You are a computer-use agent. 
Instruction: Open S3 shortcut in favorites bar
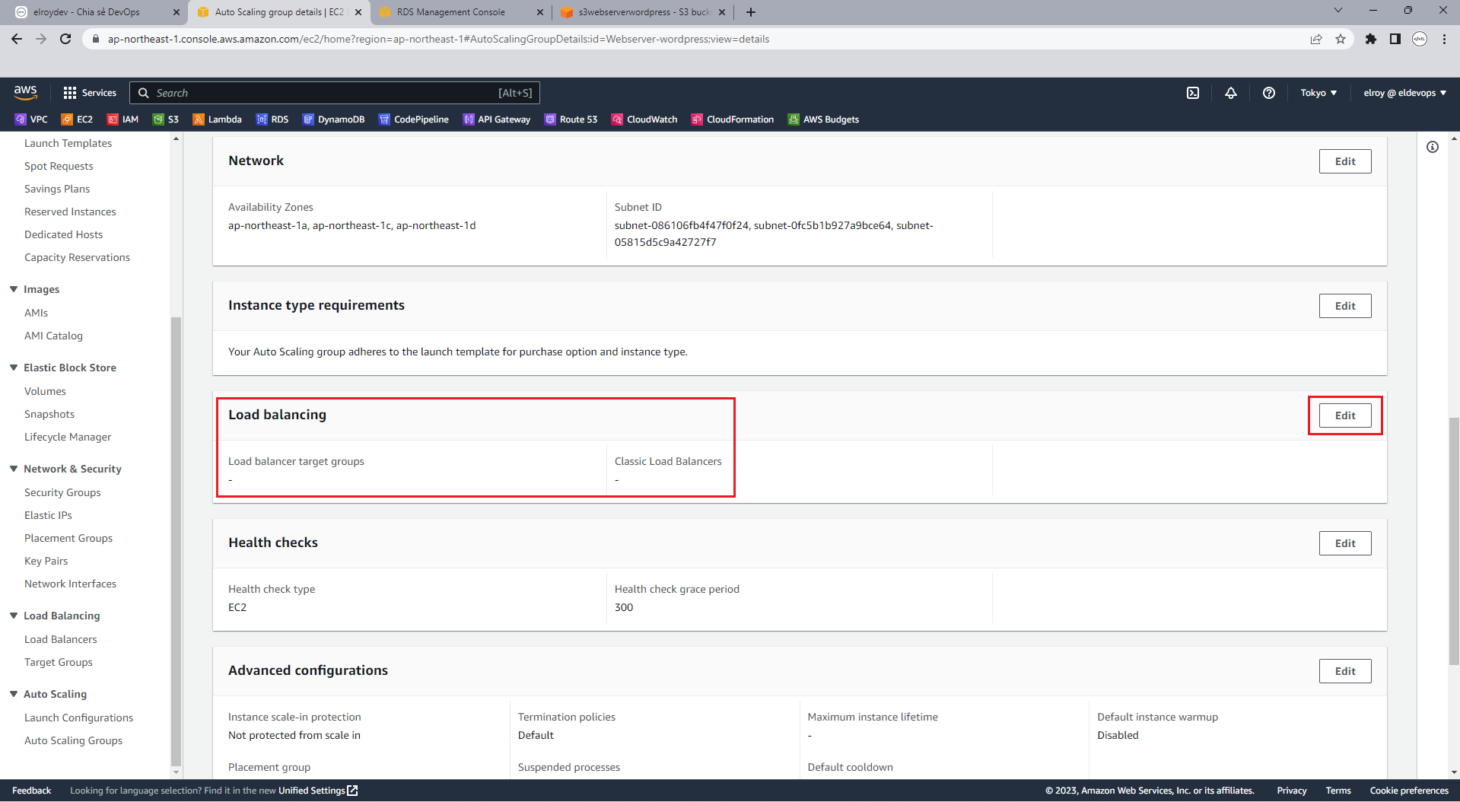[166, 119]
